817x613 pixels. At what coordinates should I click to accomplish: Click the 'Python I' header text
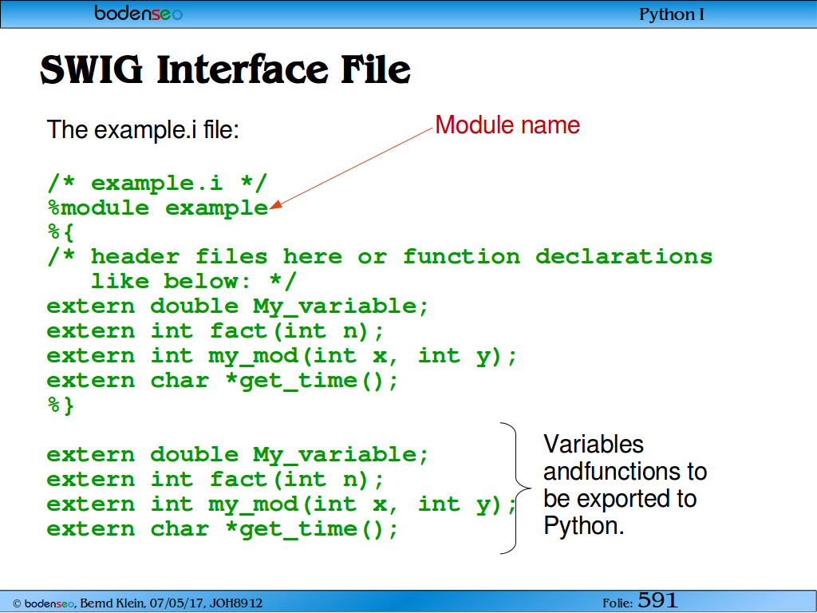[671, 14]
